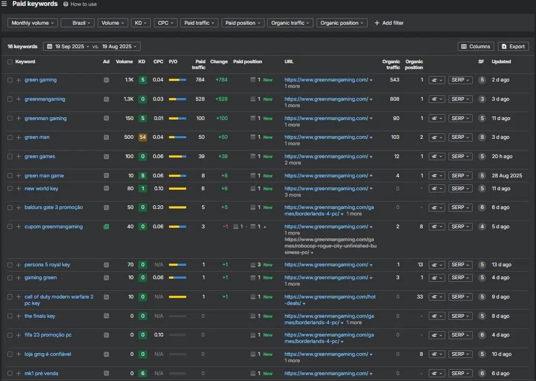Open the hamburger menu beside Paid keywords
Image resolution: width=536 pixels, height=381 pixels.
point(4,4)
